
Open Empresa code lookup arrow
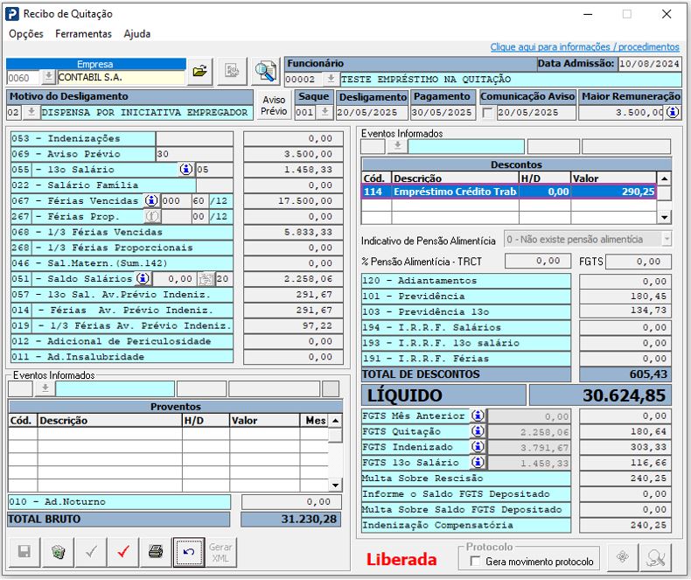pyautogui.click(x=48, y=78)
